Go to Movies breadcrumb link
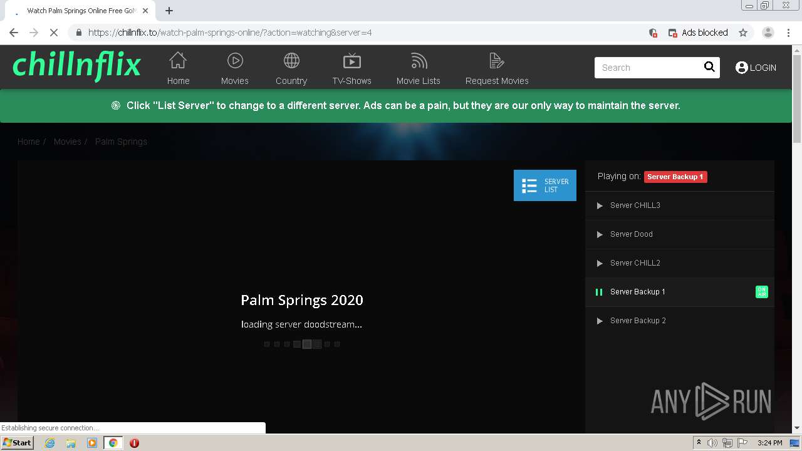 click(x=67, y=142)
